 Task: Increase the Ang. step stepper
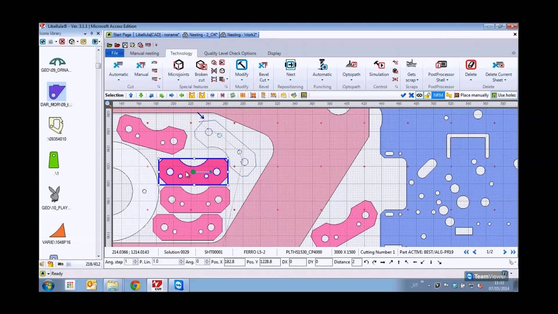coord(136,260)
